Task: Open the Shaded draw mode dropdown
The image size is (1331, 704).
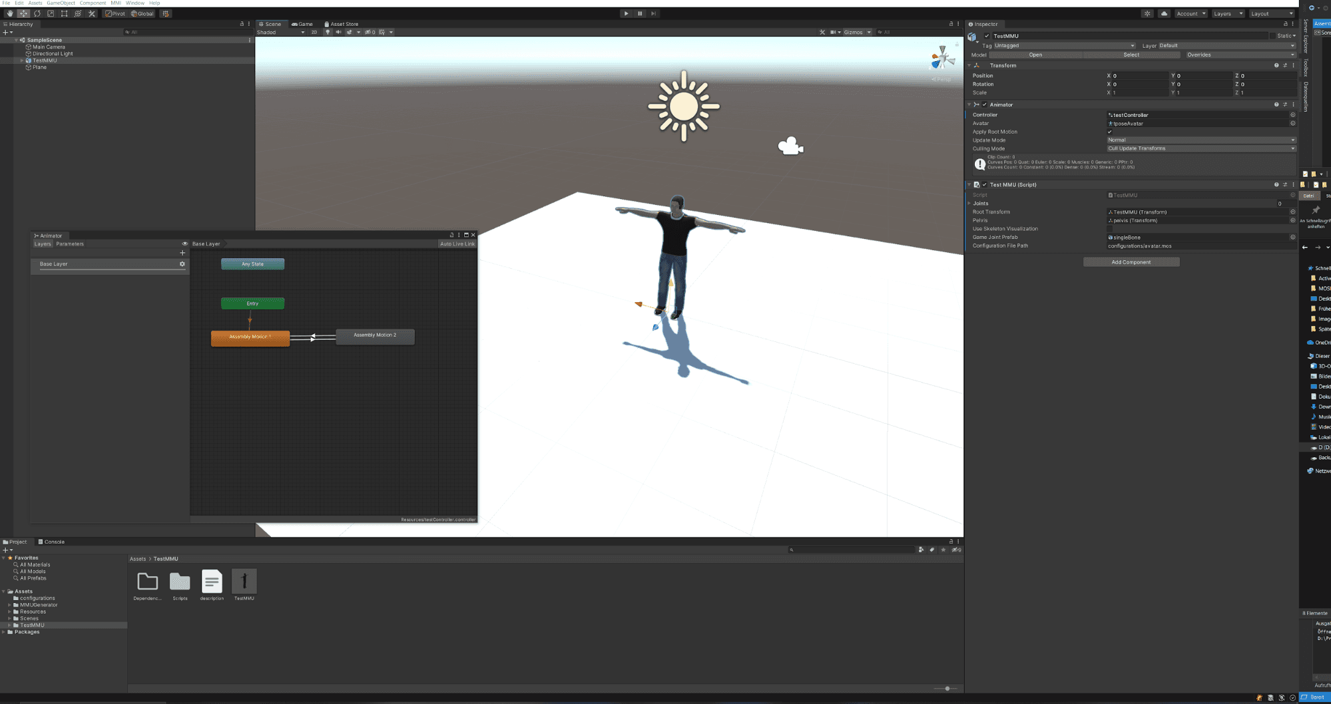Action: (x=281, y=32)
